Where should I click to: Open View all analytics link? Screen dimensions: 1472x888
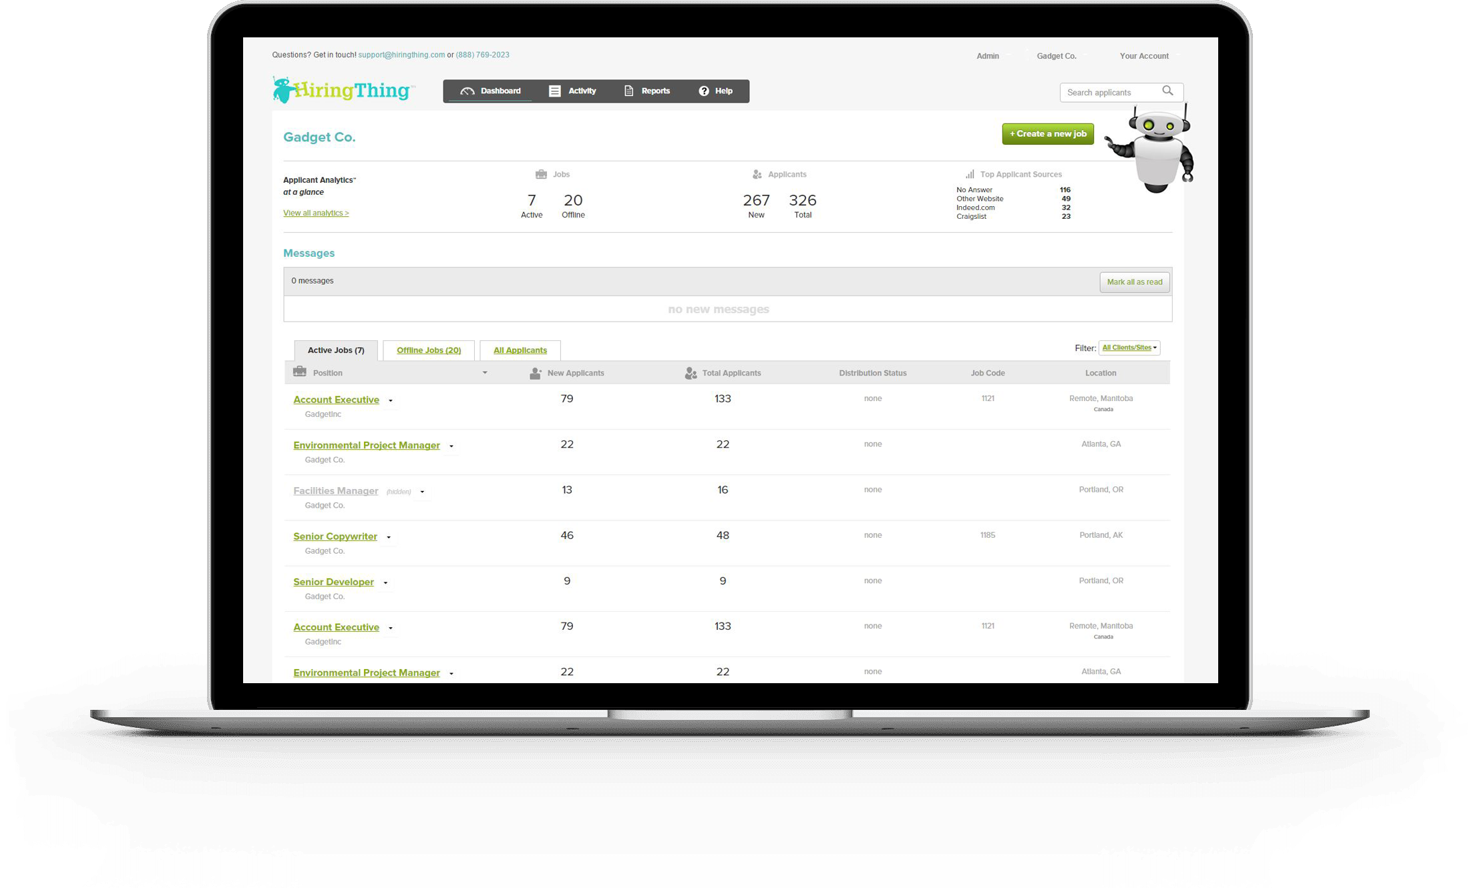pos(316,213)
